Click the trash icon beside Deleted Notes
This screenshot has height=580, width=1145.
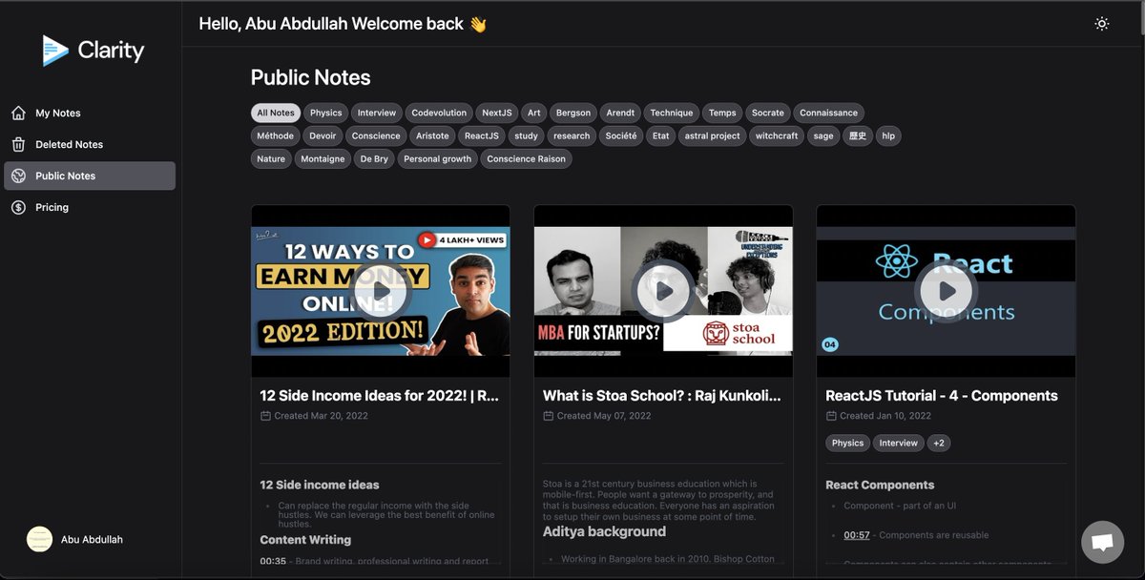coord(18,145)
